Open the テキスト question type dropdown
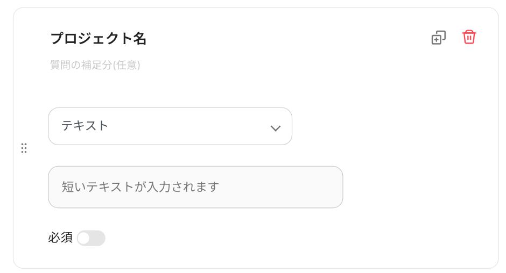The image size is (506, 273). 170,126
